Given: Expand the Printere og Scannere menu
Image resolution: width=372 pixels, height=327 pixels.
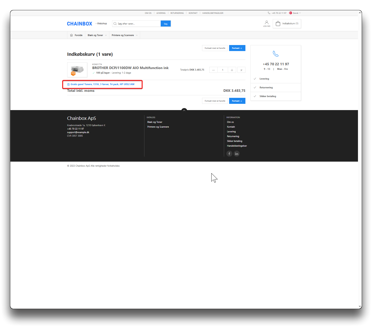Looking at the screenshot, I should click(x=125, y=35).
